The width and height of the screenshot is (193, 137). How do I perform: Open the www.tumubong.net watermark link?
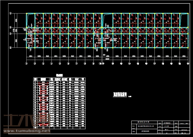[27, 131]
